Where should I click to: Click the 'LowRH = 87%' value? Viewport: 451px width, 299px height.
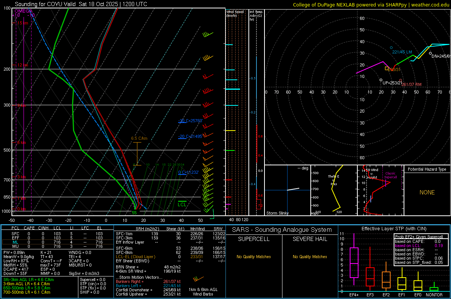click(x=16, y=261)
